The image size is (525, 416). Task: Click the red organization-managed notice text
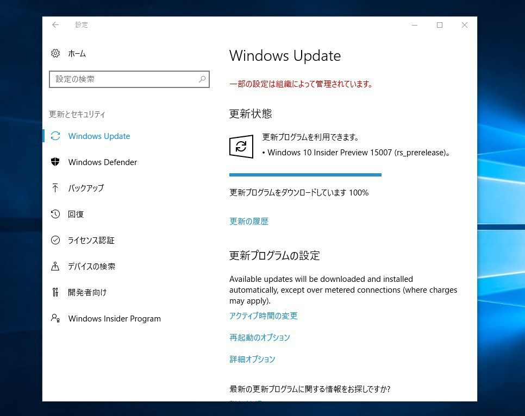pyautogui.click(x=301, y=84)
